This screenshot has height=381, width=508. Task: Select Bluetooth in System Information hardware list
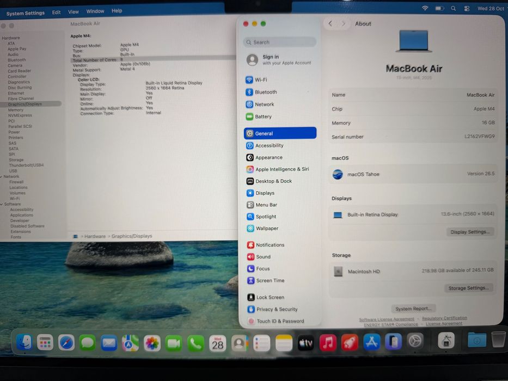click(16, 60)
